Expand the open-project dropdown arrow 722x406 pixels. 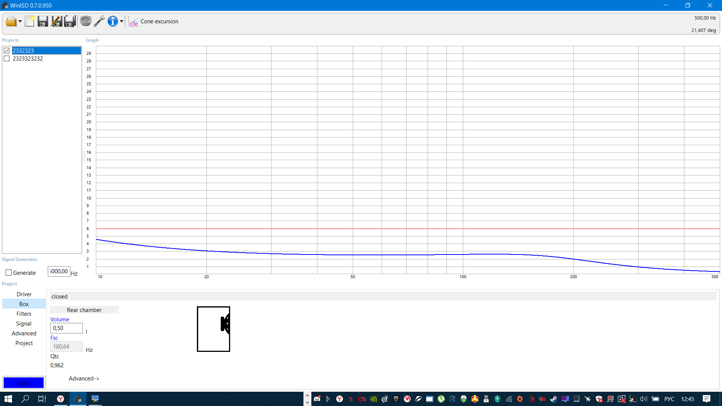coord(20,21)
